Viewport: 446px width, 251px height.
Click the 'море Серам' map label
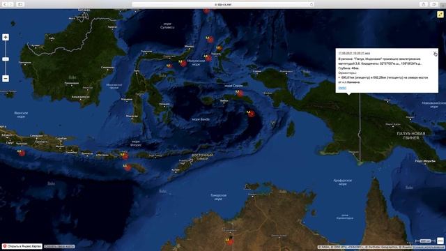[x=234, y=86]
